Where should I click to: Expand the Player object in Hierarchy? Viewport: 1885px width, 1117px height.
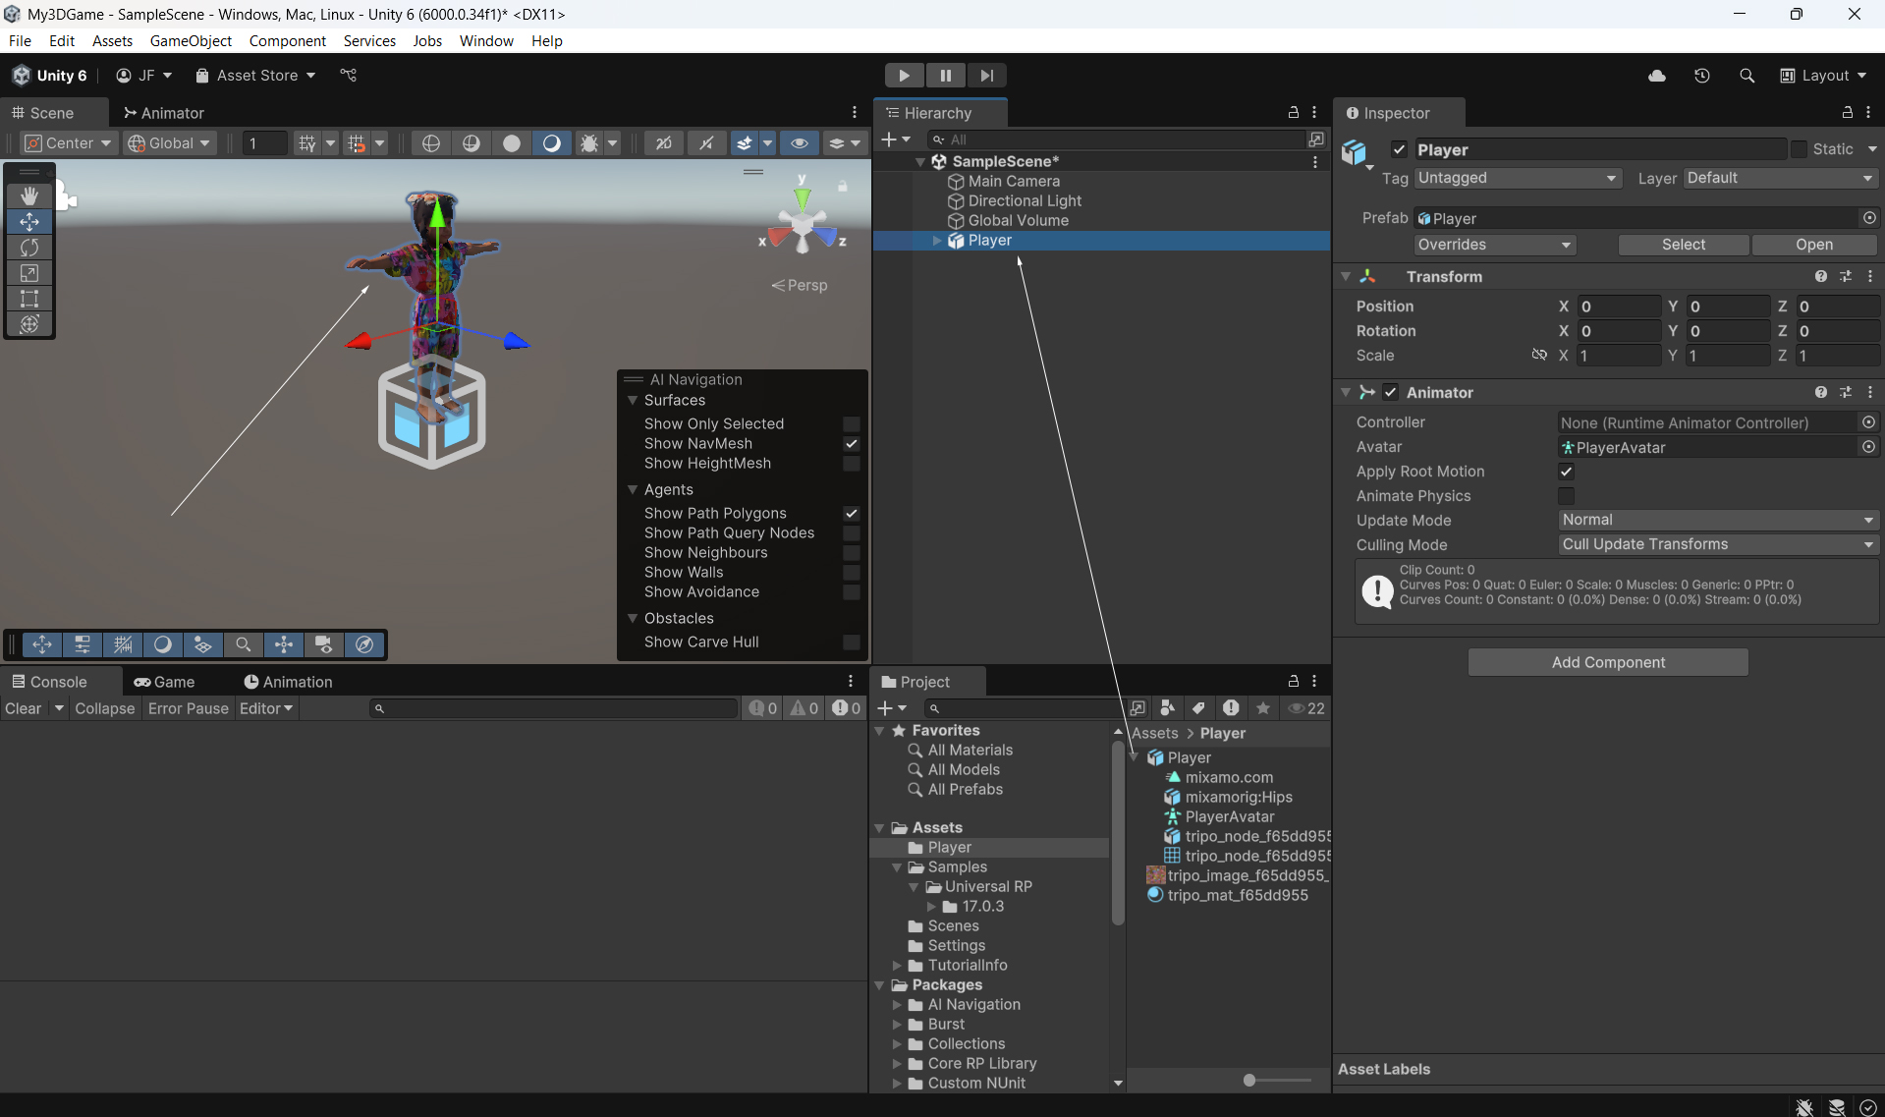coord(937,241)
